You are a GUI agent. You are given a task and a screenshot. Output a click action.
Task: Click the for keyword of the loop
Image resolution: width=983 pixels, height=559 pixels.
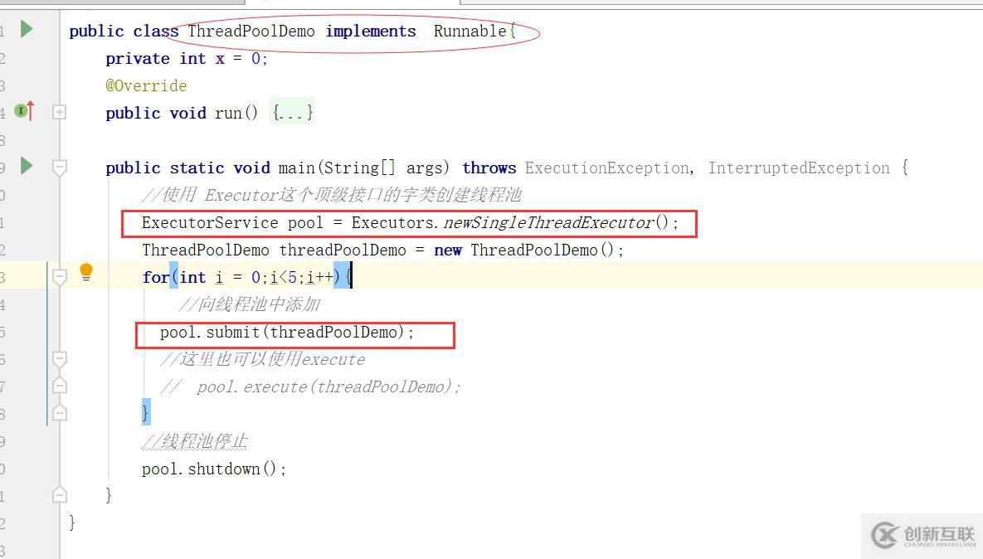pyautogui.click(x=155, y=277)
